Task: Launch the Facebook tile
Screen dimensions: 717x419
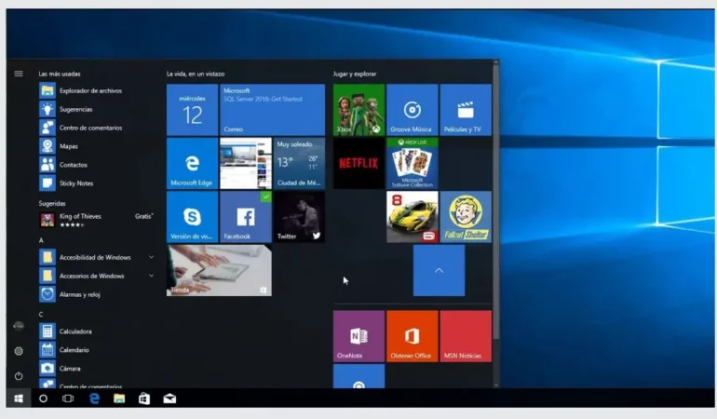Action: 246,217
